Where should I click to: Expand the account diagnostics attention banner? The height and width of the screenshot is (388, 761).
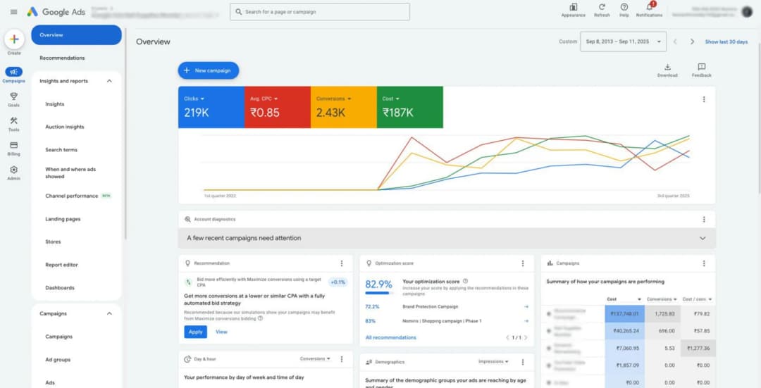702,238
